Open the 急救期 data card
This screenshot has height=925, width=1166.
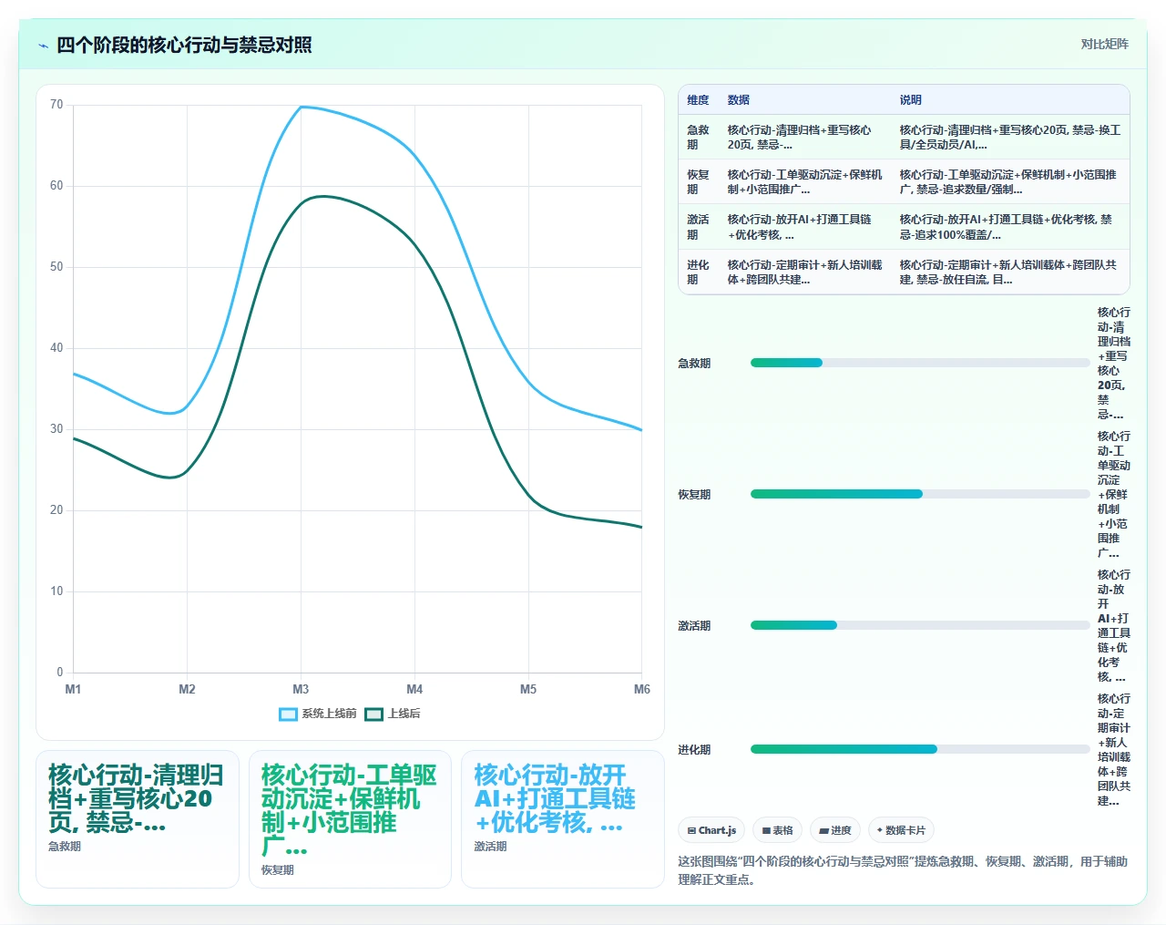tap(138, 819)
